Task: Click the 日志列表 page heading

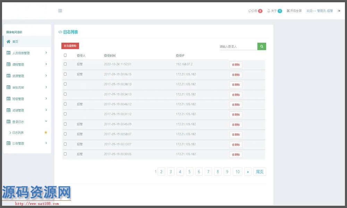Action: [x=70, y=32]
